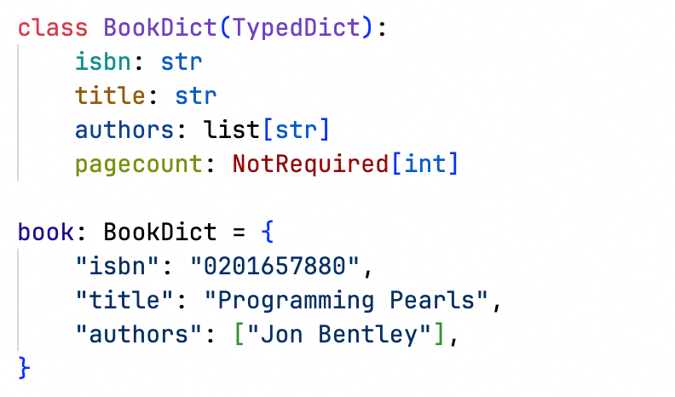Click the class keyword

point(53,27)
